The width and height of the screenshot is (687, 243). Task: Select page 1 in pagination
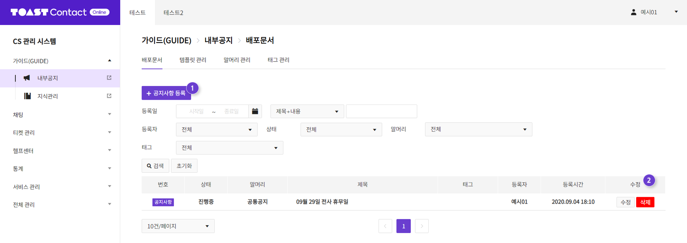pos(404,226)
